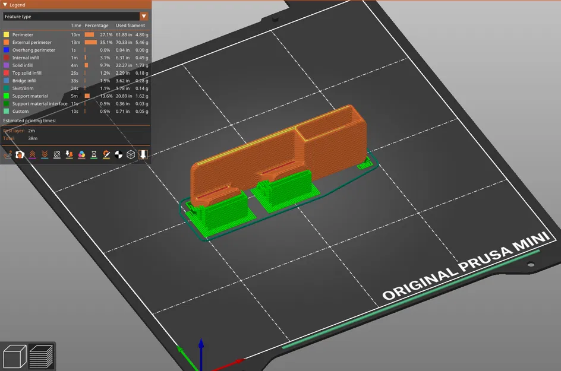Switch to sliced layers preview icon
This screenshot has width=561, height=371.
pos(41,356)
